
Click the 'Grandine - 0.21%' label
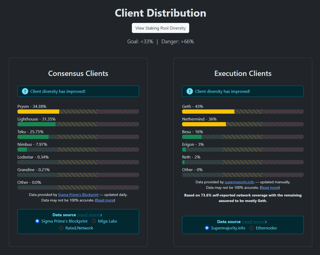pos(34,170)
